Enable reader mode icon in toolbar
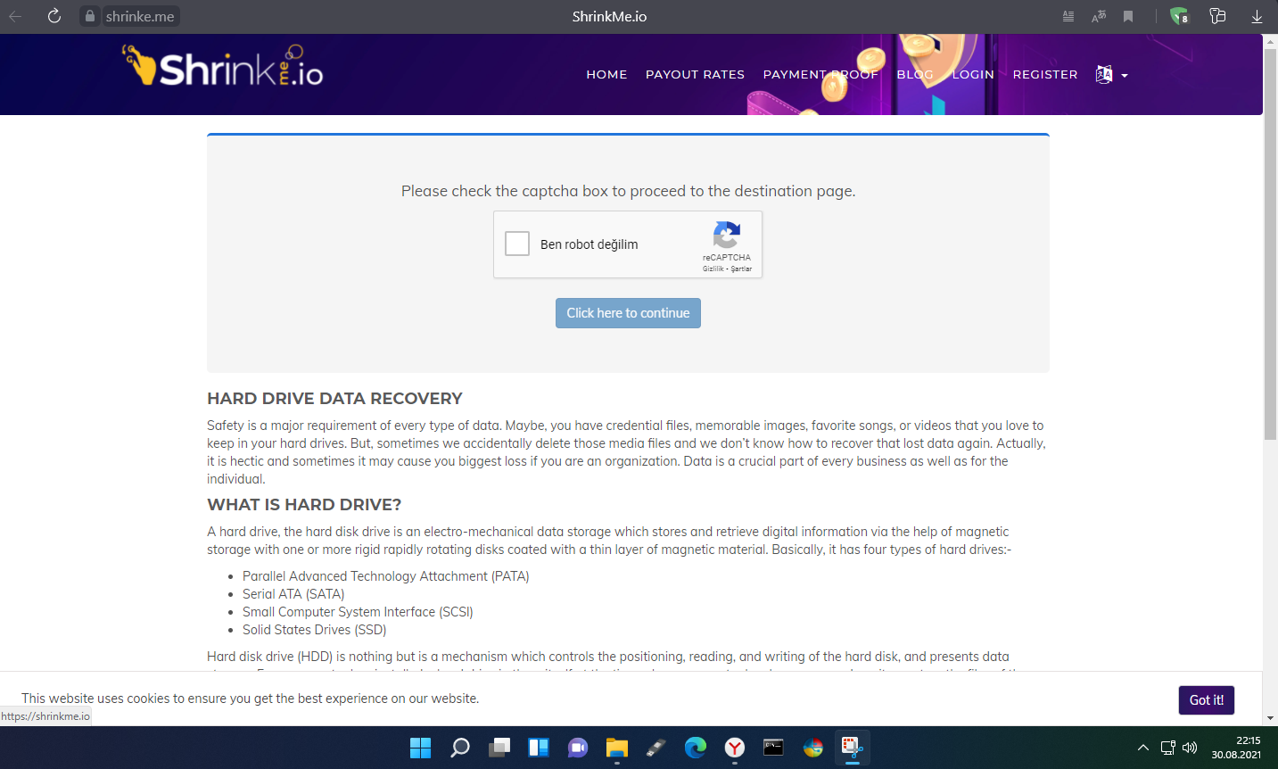 [1068, 16]
